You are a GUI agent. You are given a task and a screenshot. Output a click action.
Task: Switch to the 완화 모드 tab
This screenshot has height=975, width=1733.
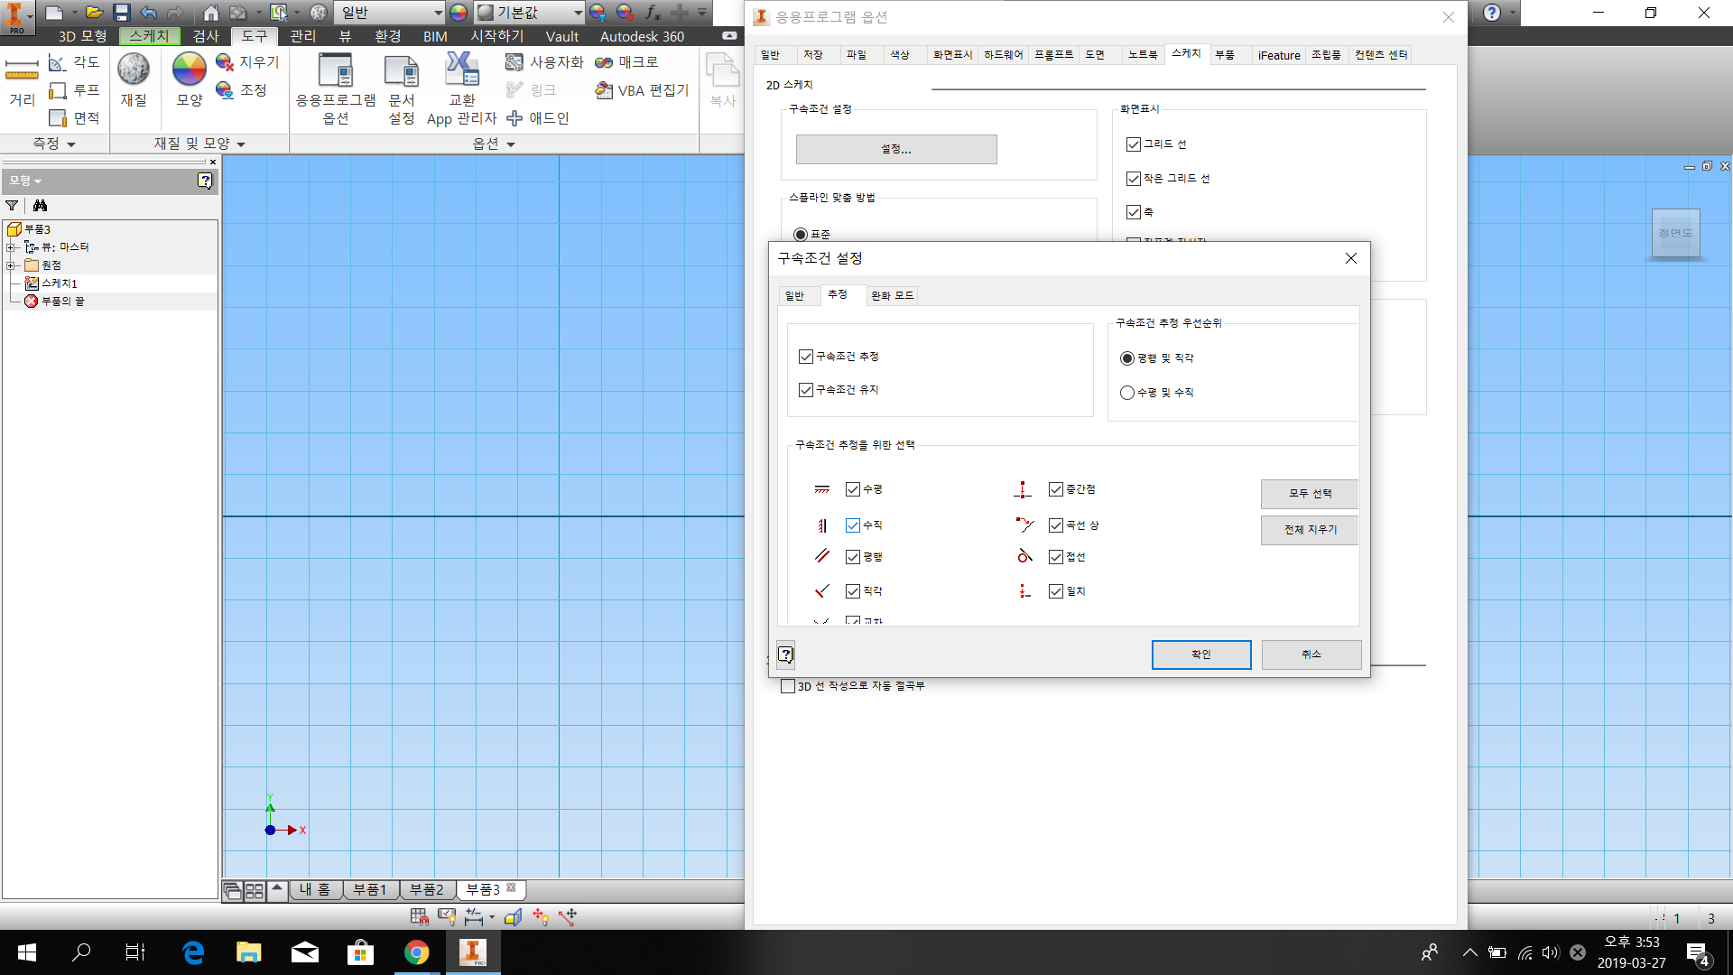click(x=892, y=295)
